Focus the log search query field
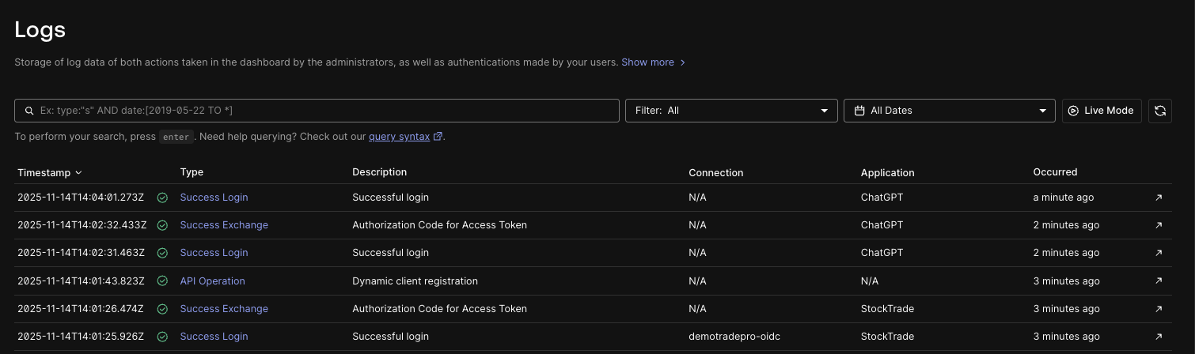1195x354 pixels. (x=324, y=111)
